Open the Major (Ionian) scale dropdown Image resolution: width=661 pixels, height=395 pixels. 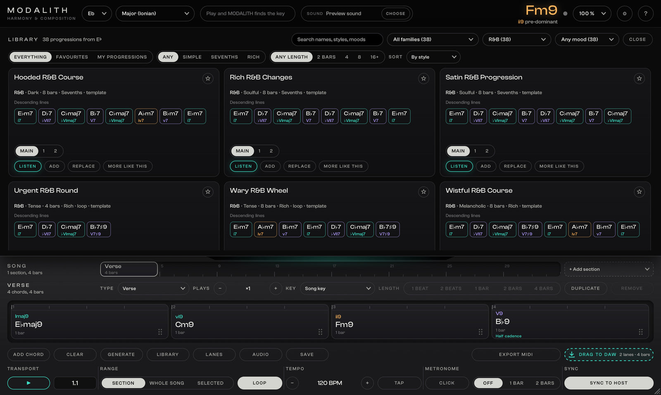tap(155, 14)
